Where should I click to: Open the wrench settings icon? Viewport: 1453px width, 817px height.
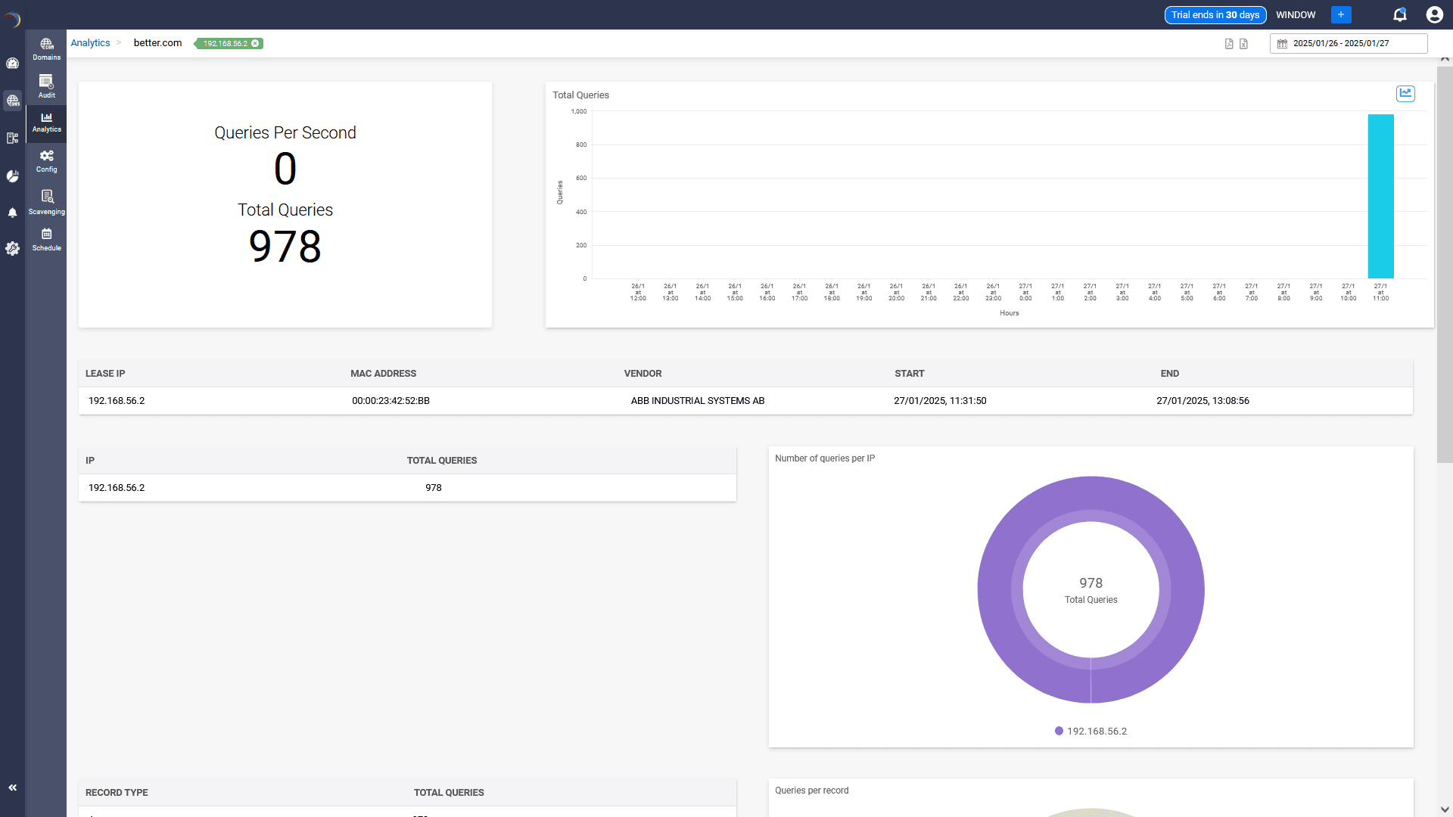coord(12,248)
